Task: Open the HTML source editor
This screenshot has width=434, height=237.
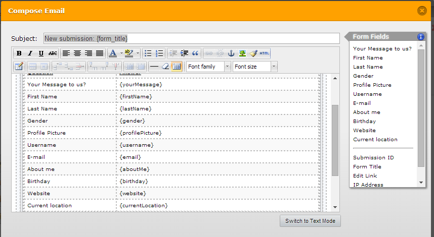Action: [x=265, y=53]
